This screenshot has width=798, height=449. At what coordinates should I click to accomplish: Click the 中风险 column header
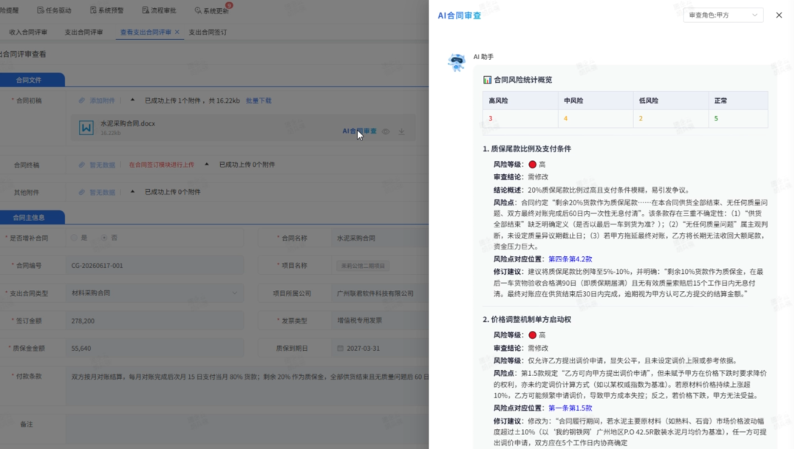click(x=596, y=100)
